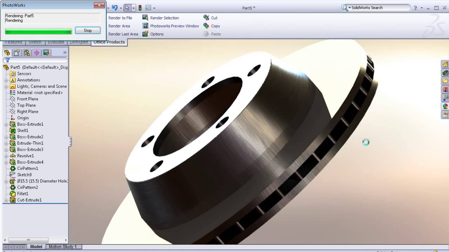Select the Top Plane
Image resolution: width=449 pixels, height=252 pixels.
(x=26, y=105)
